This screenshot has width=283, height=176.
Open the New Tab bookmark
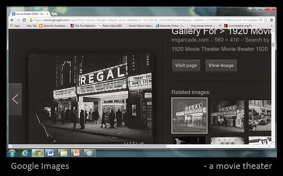(x=30, y=26)
